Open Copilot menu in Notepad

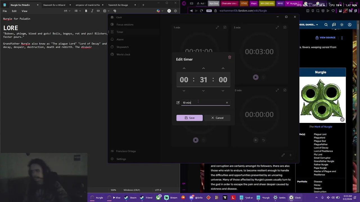pos(159,11)
